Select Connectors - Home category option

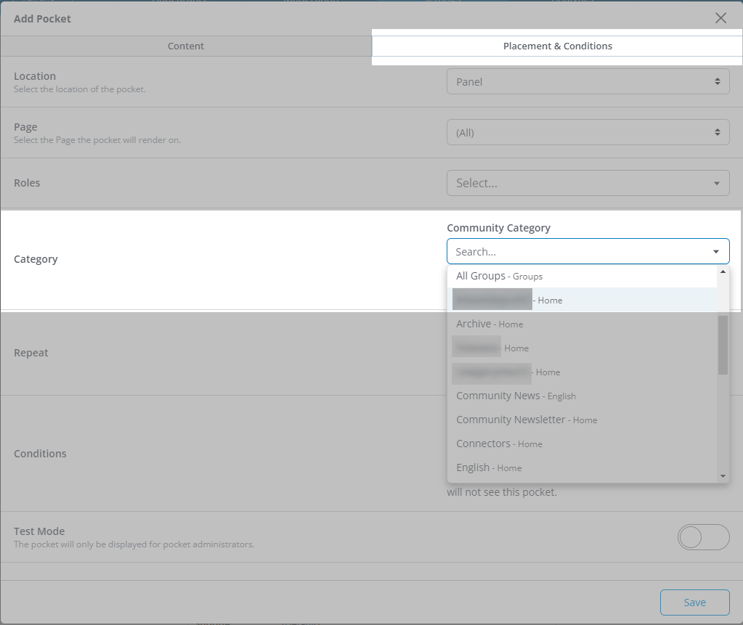499,444
